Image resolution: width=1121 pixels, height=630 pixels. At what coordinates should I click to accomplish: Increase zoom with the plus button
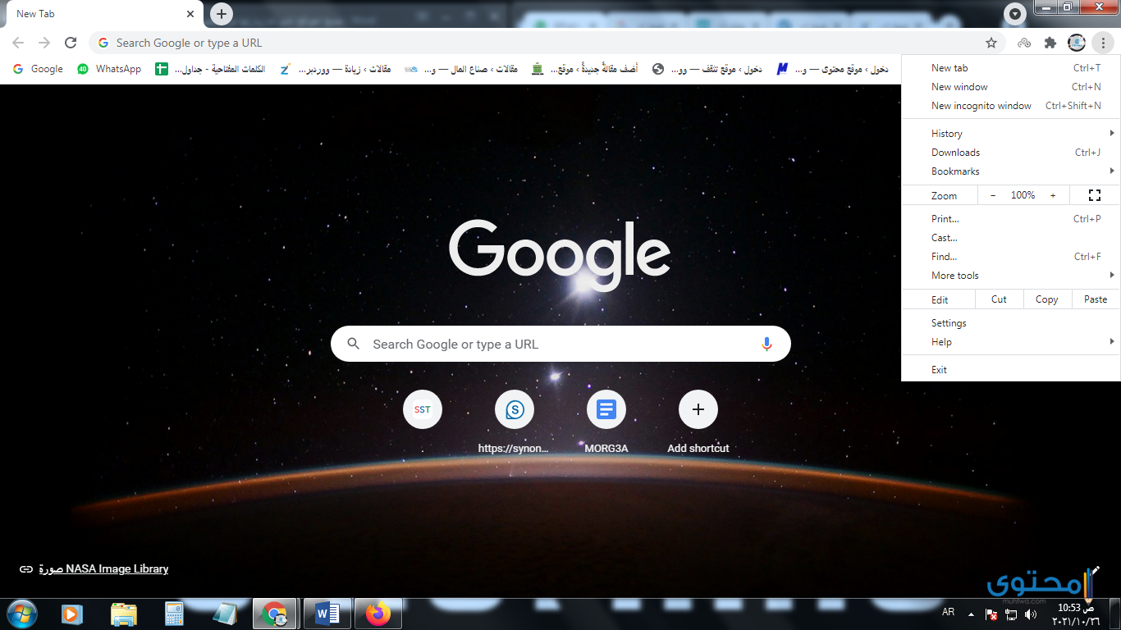[1053, 195]
